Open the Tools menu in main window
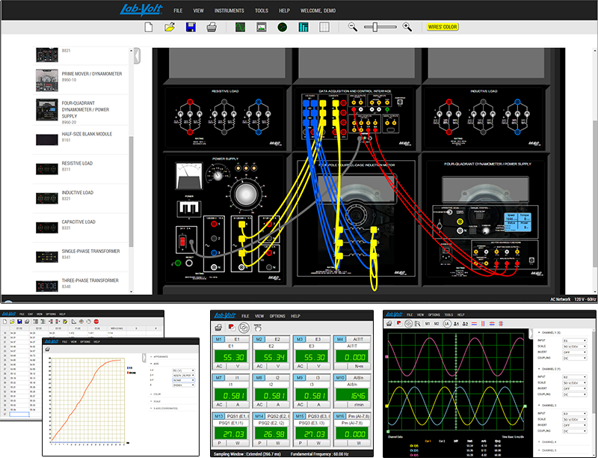Viewport: 598px width, 458px height. pos(262,10)
